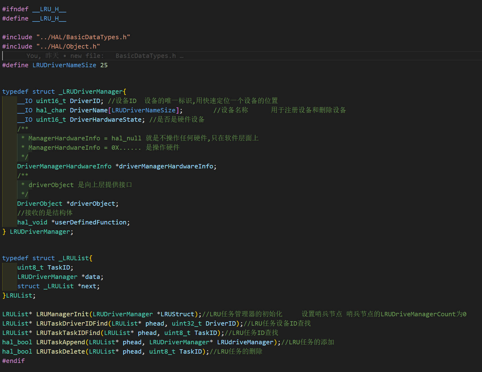This screenshot has width=482, height=372.
Task: Click the "LRUDriverManager *data;" member line
Action: 60,277
